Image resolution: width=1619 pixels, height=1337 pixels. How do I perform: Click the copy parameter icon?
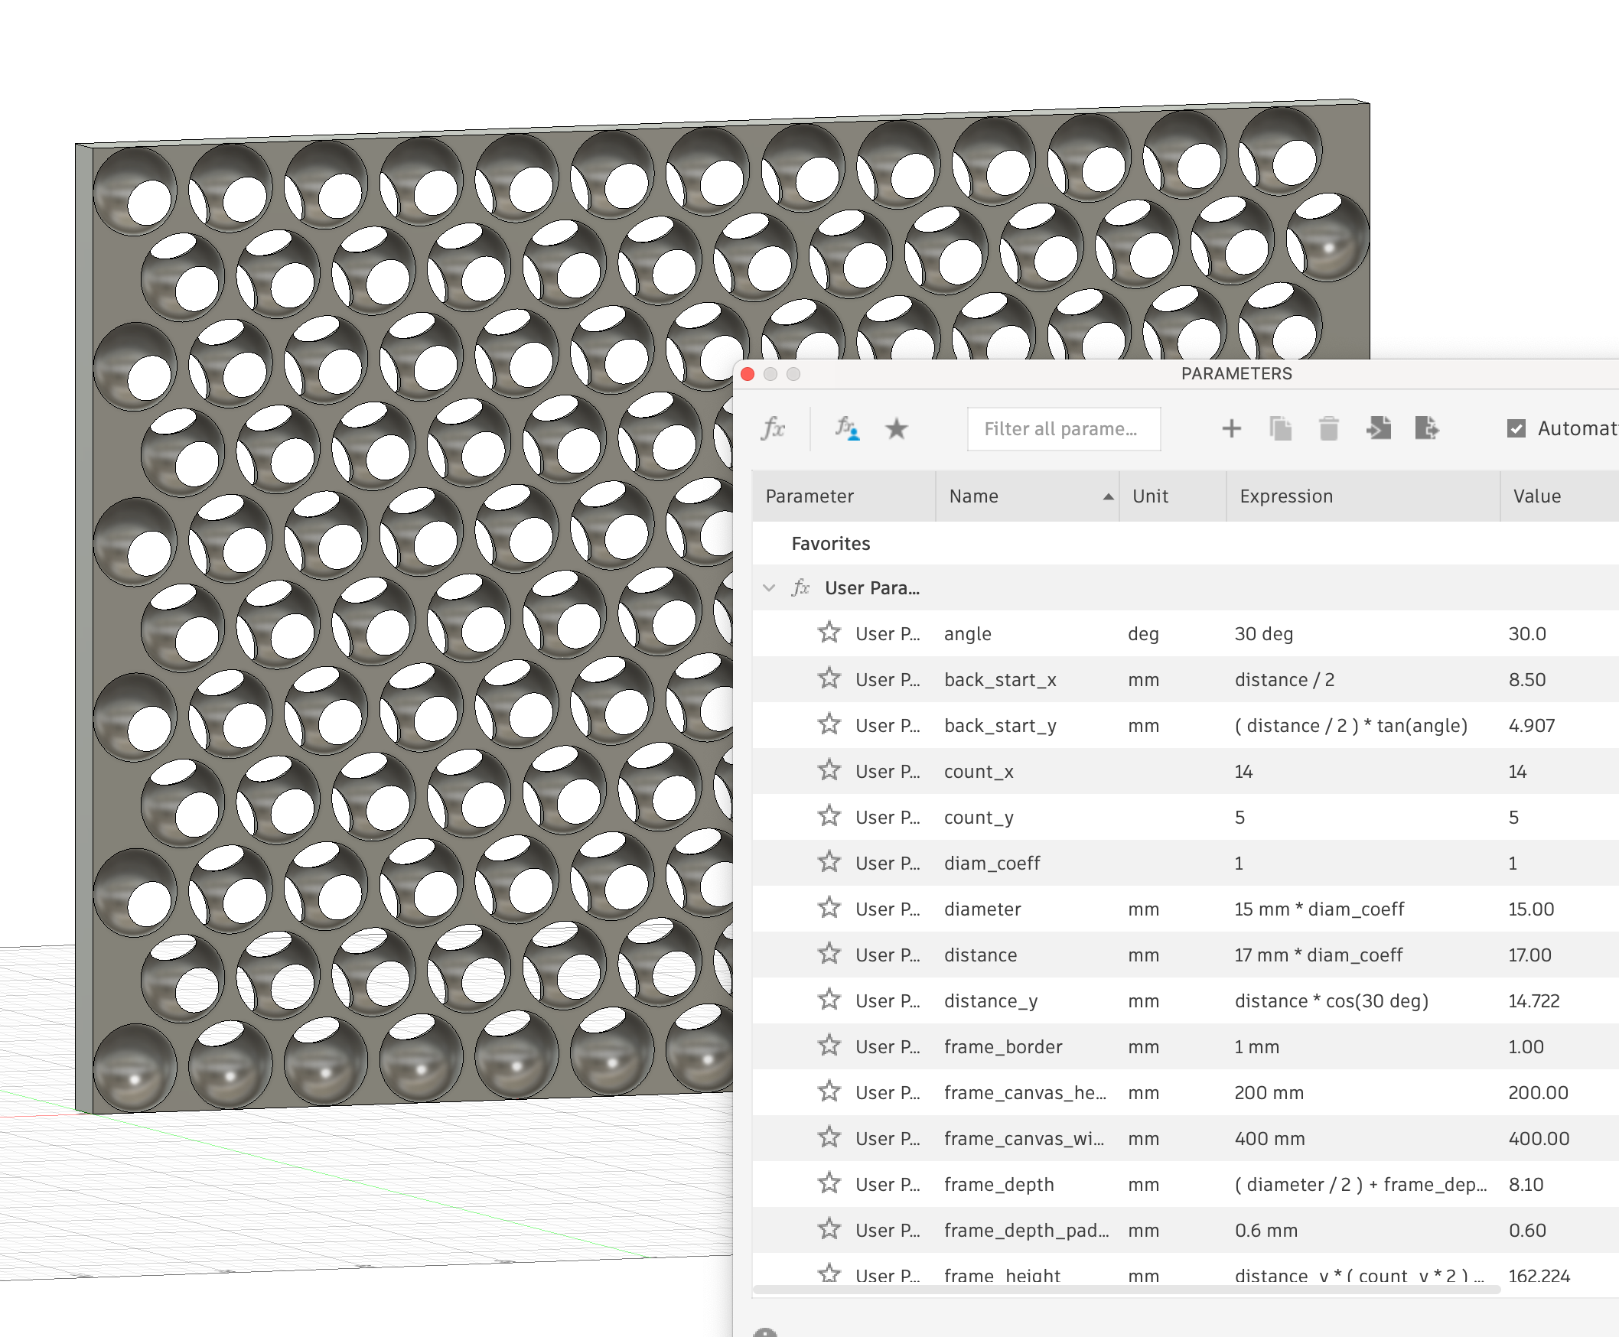click(x=1280, y=428)
